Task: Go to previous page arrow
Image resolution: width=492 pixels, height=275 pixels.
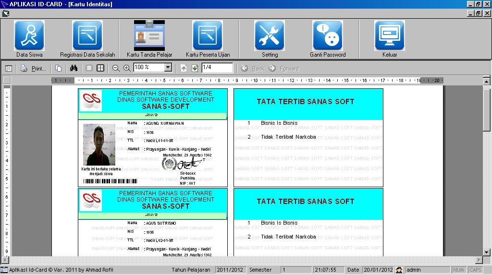Action: [x=184, y=68]
